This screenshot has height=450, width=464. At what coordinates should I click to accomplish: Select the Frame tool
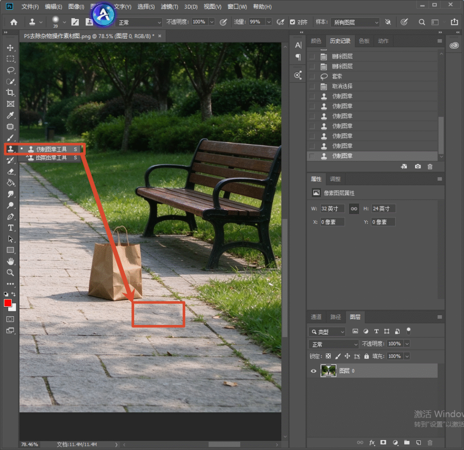(10, 104)
